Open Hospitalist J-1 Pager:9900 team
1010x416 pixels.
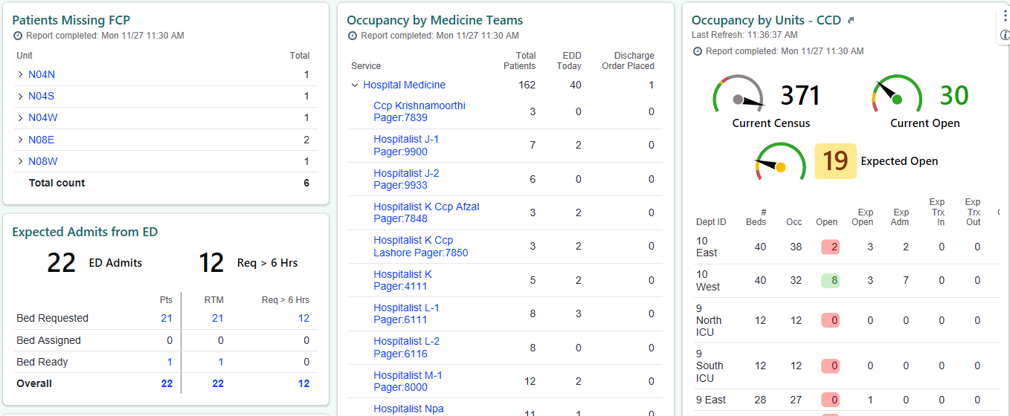click(x=406, y=146)
